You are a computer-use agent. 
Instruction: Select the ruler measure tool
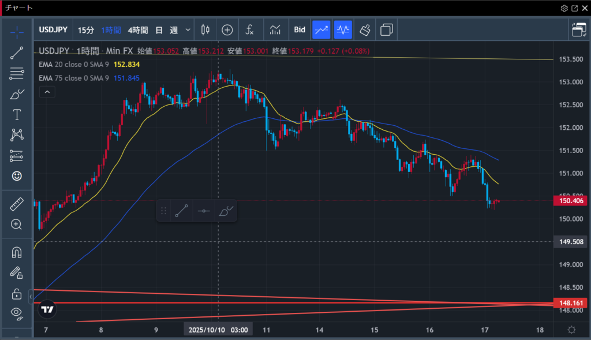click(x=17, y=204)
